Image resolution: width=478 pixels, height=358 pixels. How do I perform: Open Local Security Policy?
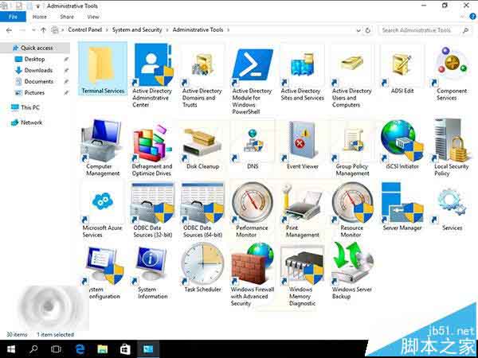(x=452, y=148)
